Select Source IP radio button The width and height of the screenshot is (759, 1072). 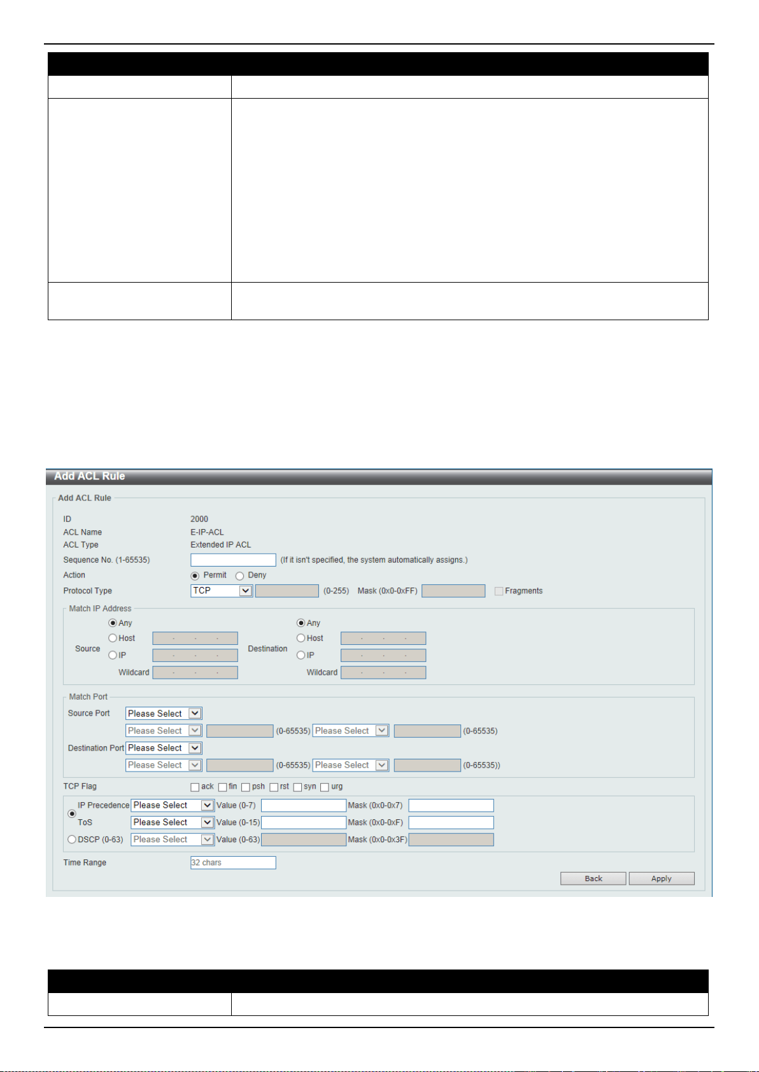pyautogui.click(x=113, y=655)
